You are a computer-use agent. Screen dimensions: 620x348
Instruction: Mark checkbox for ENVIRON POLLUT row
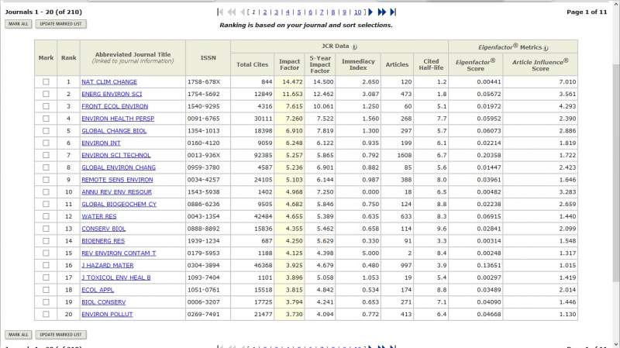(x=46, y=315)
